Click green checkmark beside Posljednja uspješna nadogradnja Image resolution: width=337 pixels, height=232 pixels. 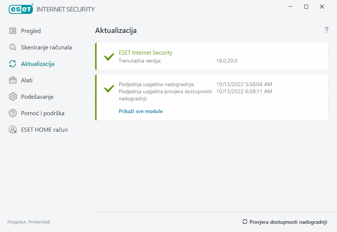109,89
